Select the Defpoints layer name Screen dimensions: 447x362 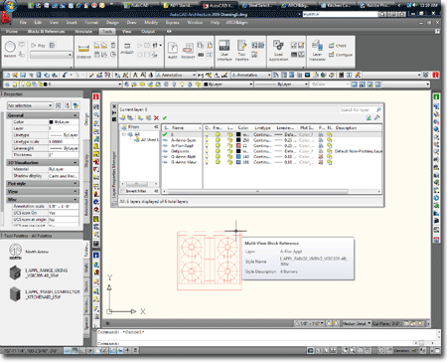click(x=180, y=151)
